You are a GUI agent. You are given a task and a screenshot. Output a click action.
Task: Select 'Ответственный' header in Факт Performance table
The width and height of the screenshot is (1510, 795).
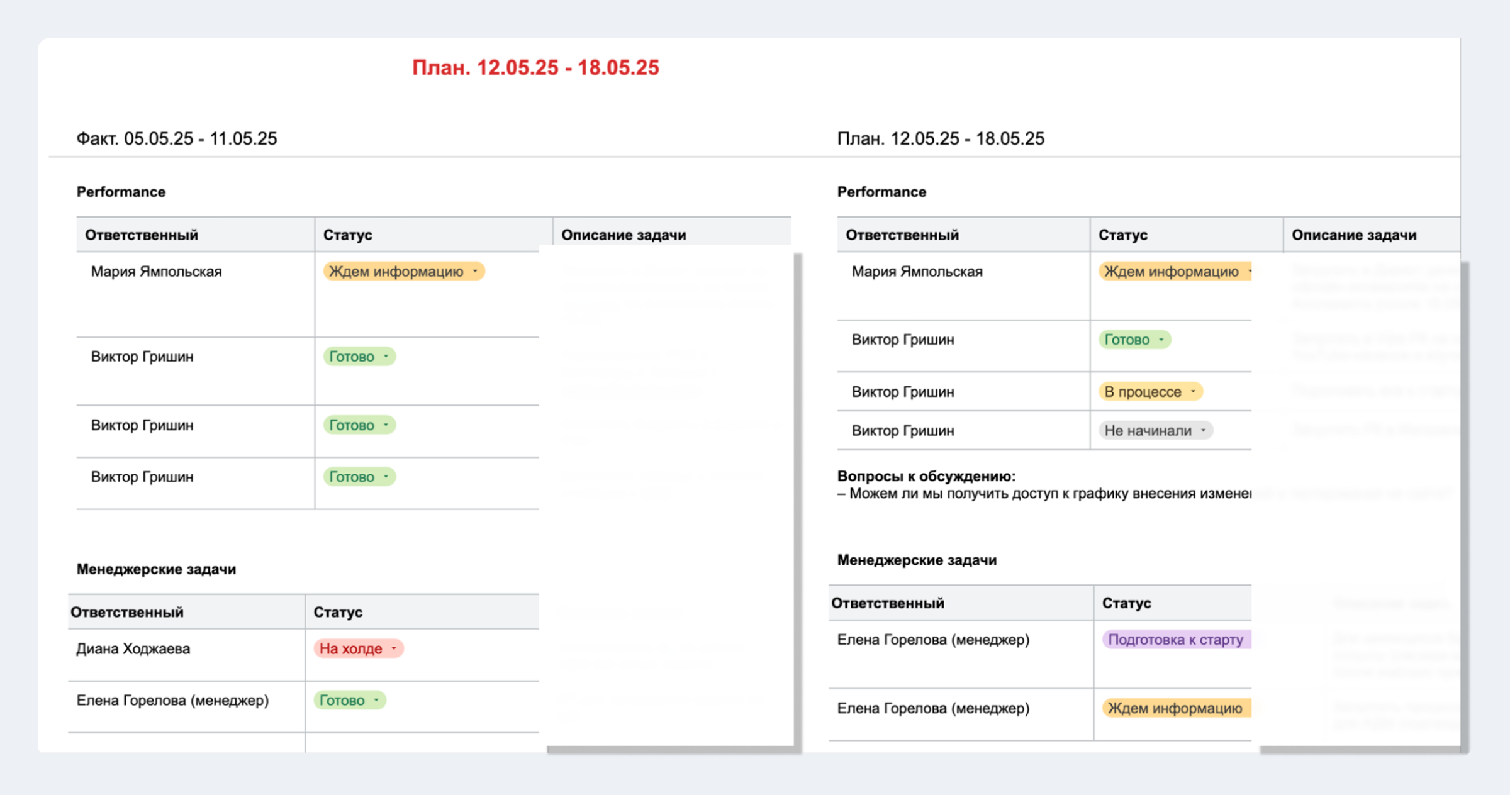[x=142, y=235]
